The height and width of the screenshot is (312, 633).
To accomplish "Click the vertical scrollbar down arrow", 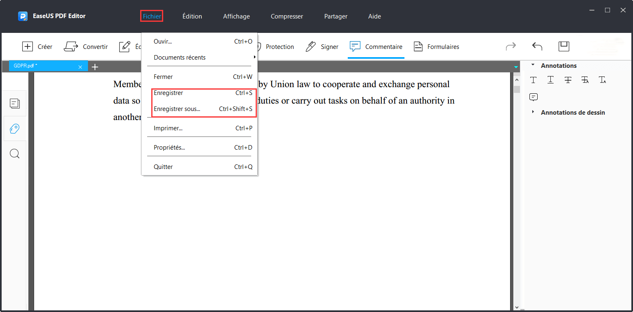I will (x=517, y=307).
